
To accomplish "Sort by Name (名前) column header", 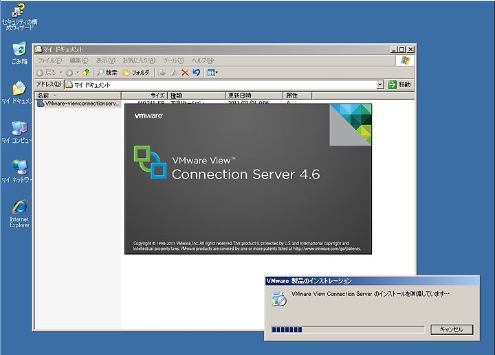I will [78, 95].
